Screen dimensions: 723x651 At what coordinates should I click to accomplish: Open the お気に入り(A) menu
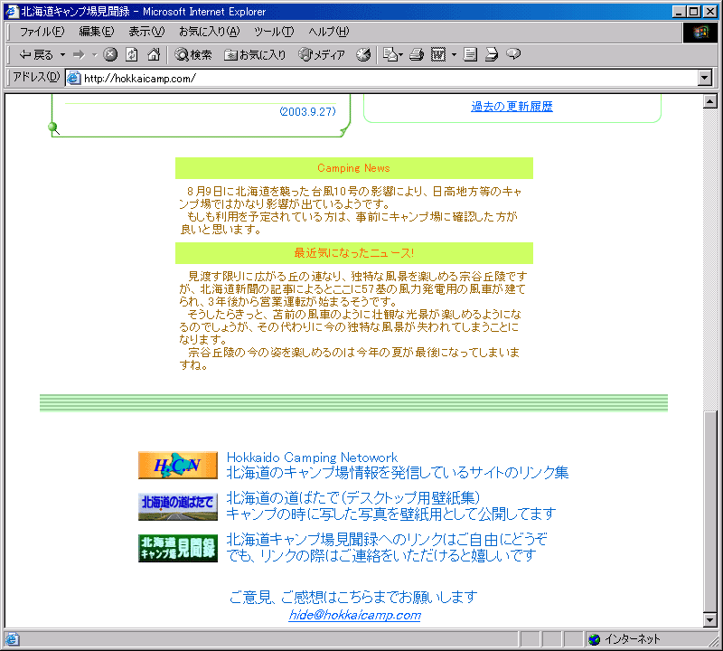click(210, 32)
